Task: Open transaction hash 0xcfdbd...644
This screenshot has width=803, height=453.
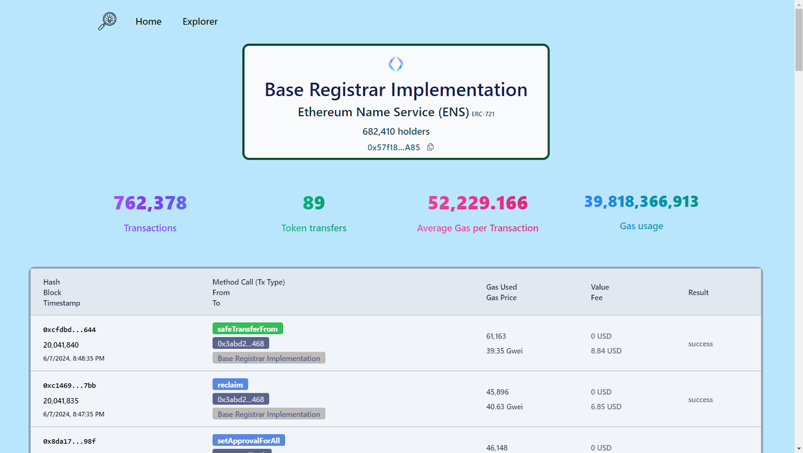Action: tap(69, 330)
